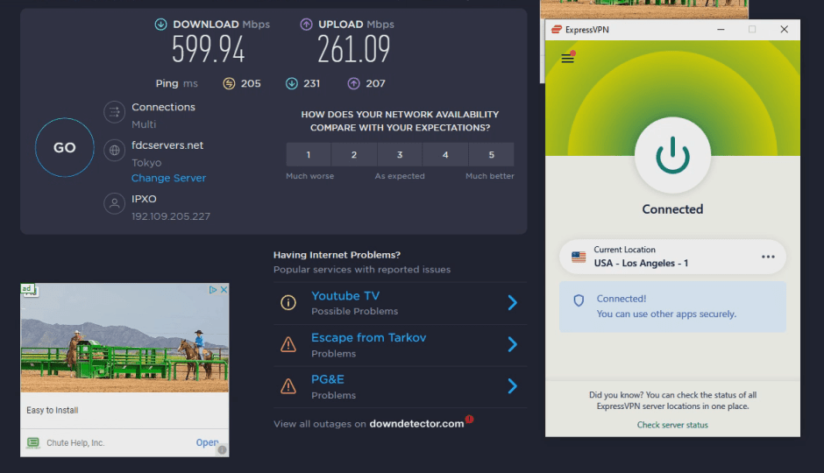
Task: Click the GO speed test button
Action: point(65,147)
